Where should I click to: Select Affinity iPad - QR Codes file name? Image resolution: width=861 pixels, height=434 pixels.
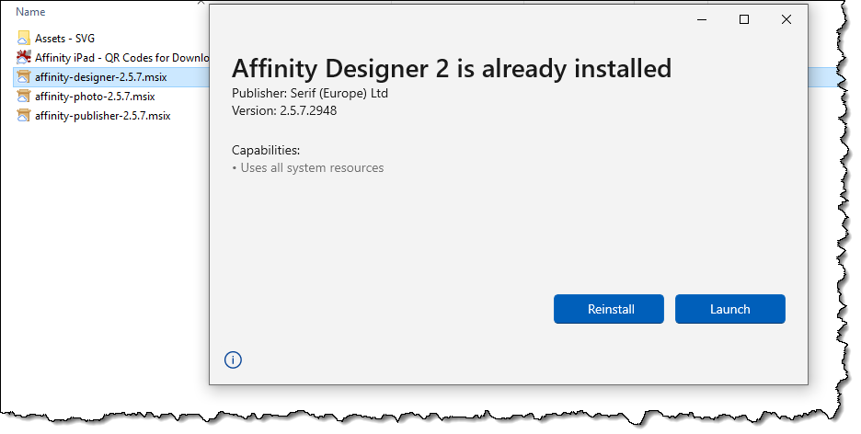coord(122,58)
